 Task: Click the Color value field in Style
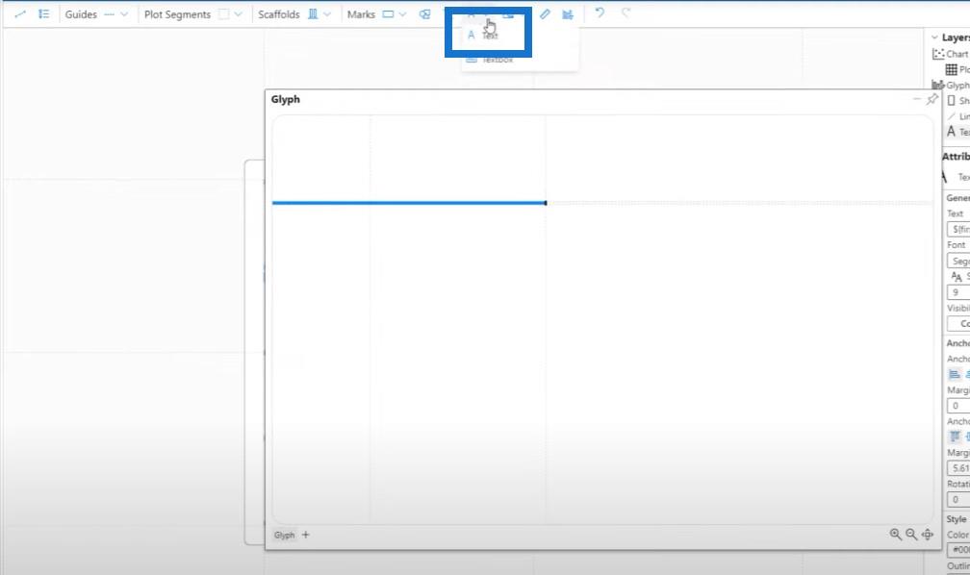pos(958,550)
